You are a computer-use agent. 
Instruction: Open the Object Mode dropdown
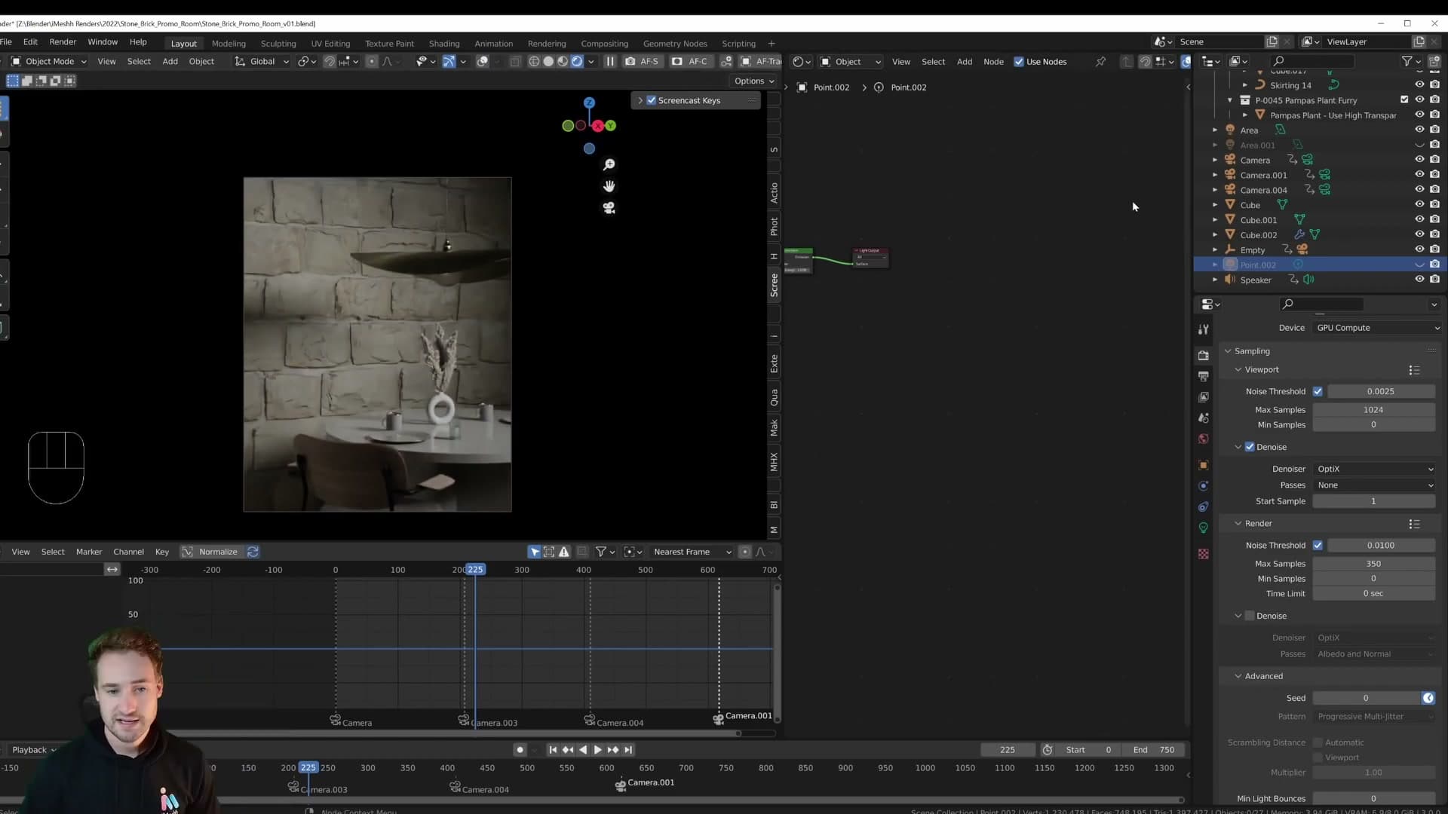(x=49, y=62)
